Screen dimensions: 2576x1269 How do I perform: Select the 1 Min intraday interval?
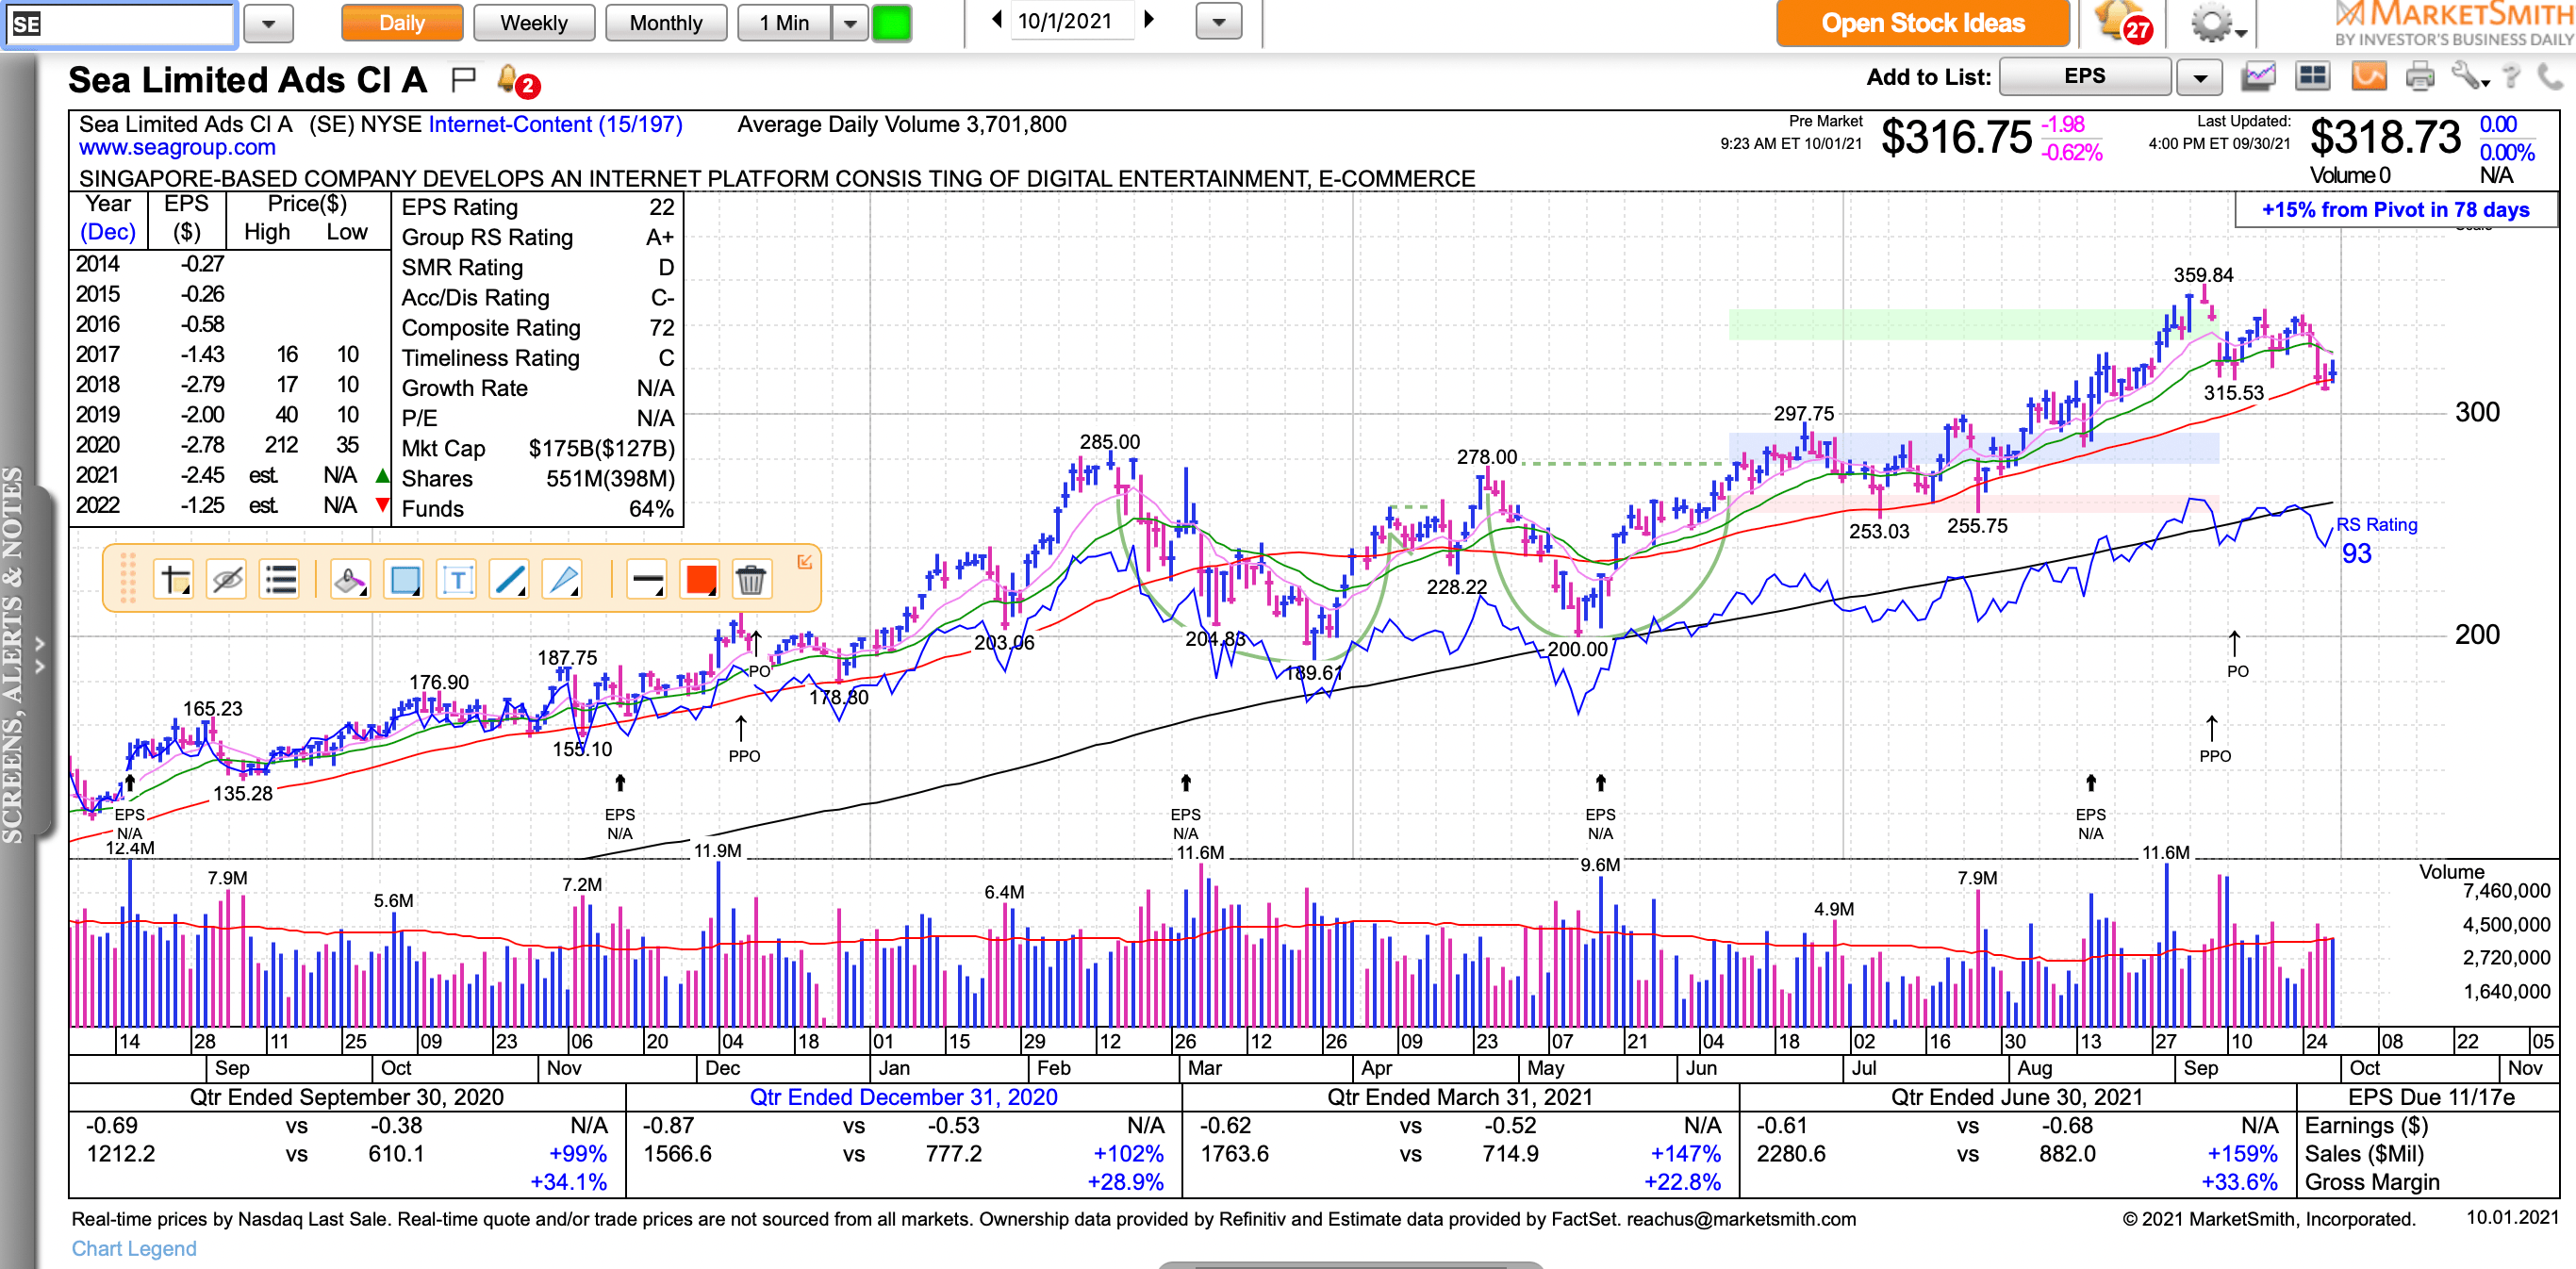[x=784, y=23]
